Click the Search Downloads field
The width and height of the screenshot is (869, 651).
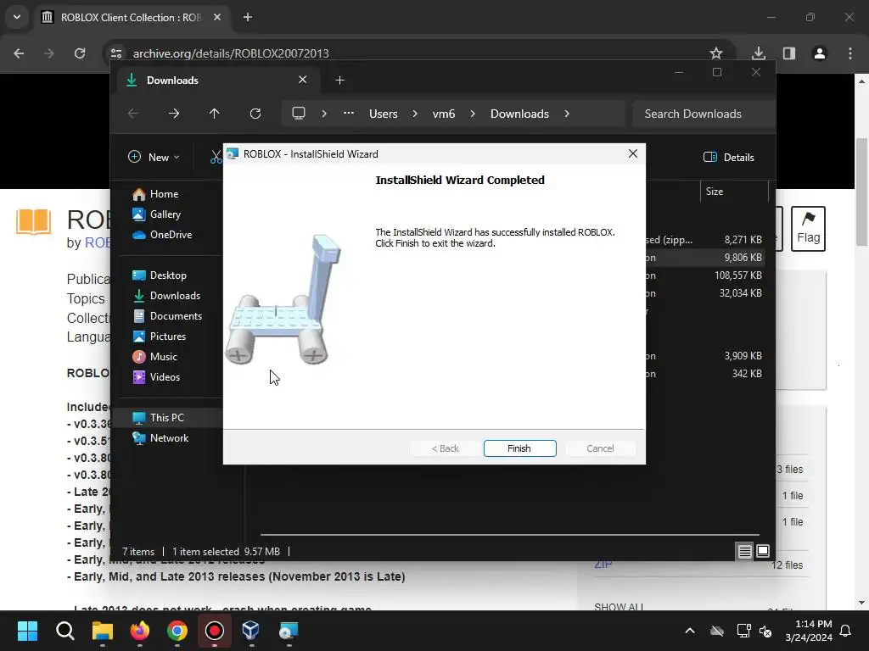click(x=703, y=114)
